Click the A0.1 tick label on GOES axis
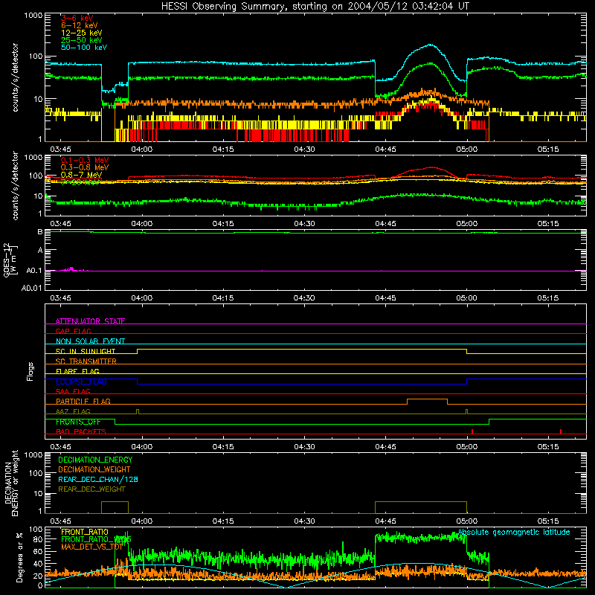 (x=34, y=271)
